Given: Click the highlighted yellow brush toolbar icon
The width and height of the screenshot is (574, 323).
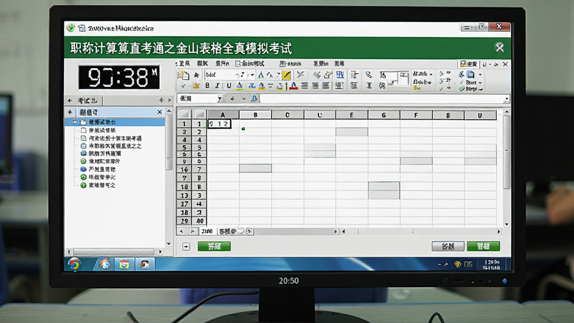Looking at the screenshot, I should (286, 75).
